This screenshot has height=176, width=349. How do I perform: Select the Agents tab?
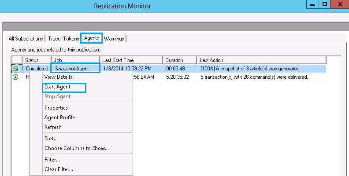click(92, 38)
